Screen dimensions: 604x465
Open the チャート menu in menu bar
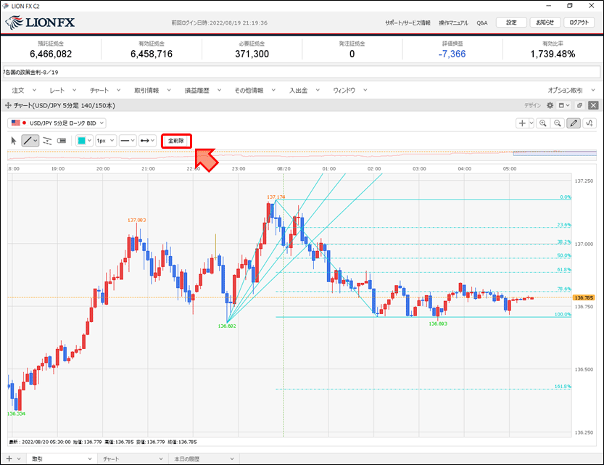click(105, 90)
